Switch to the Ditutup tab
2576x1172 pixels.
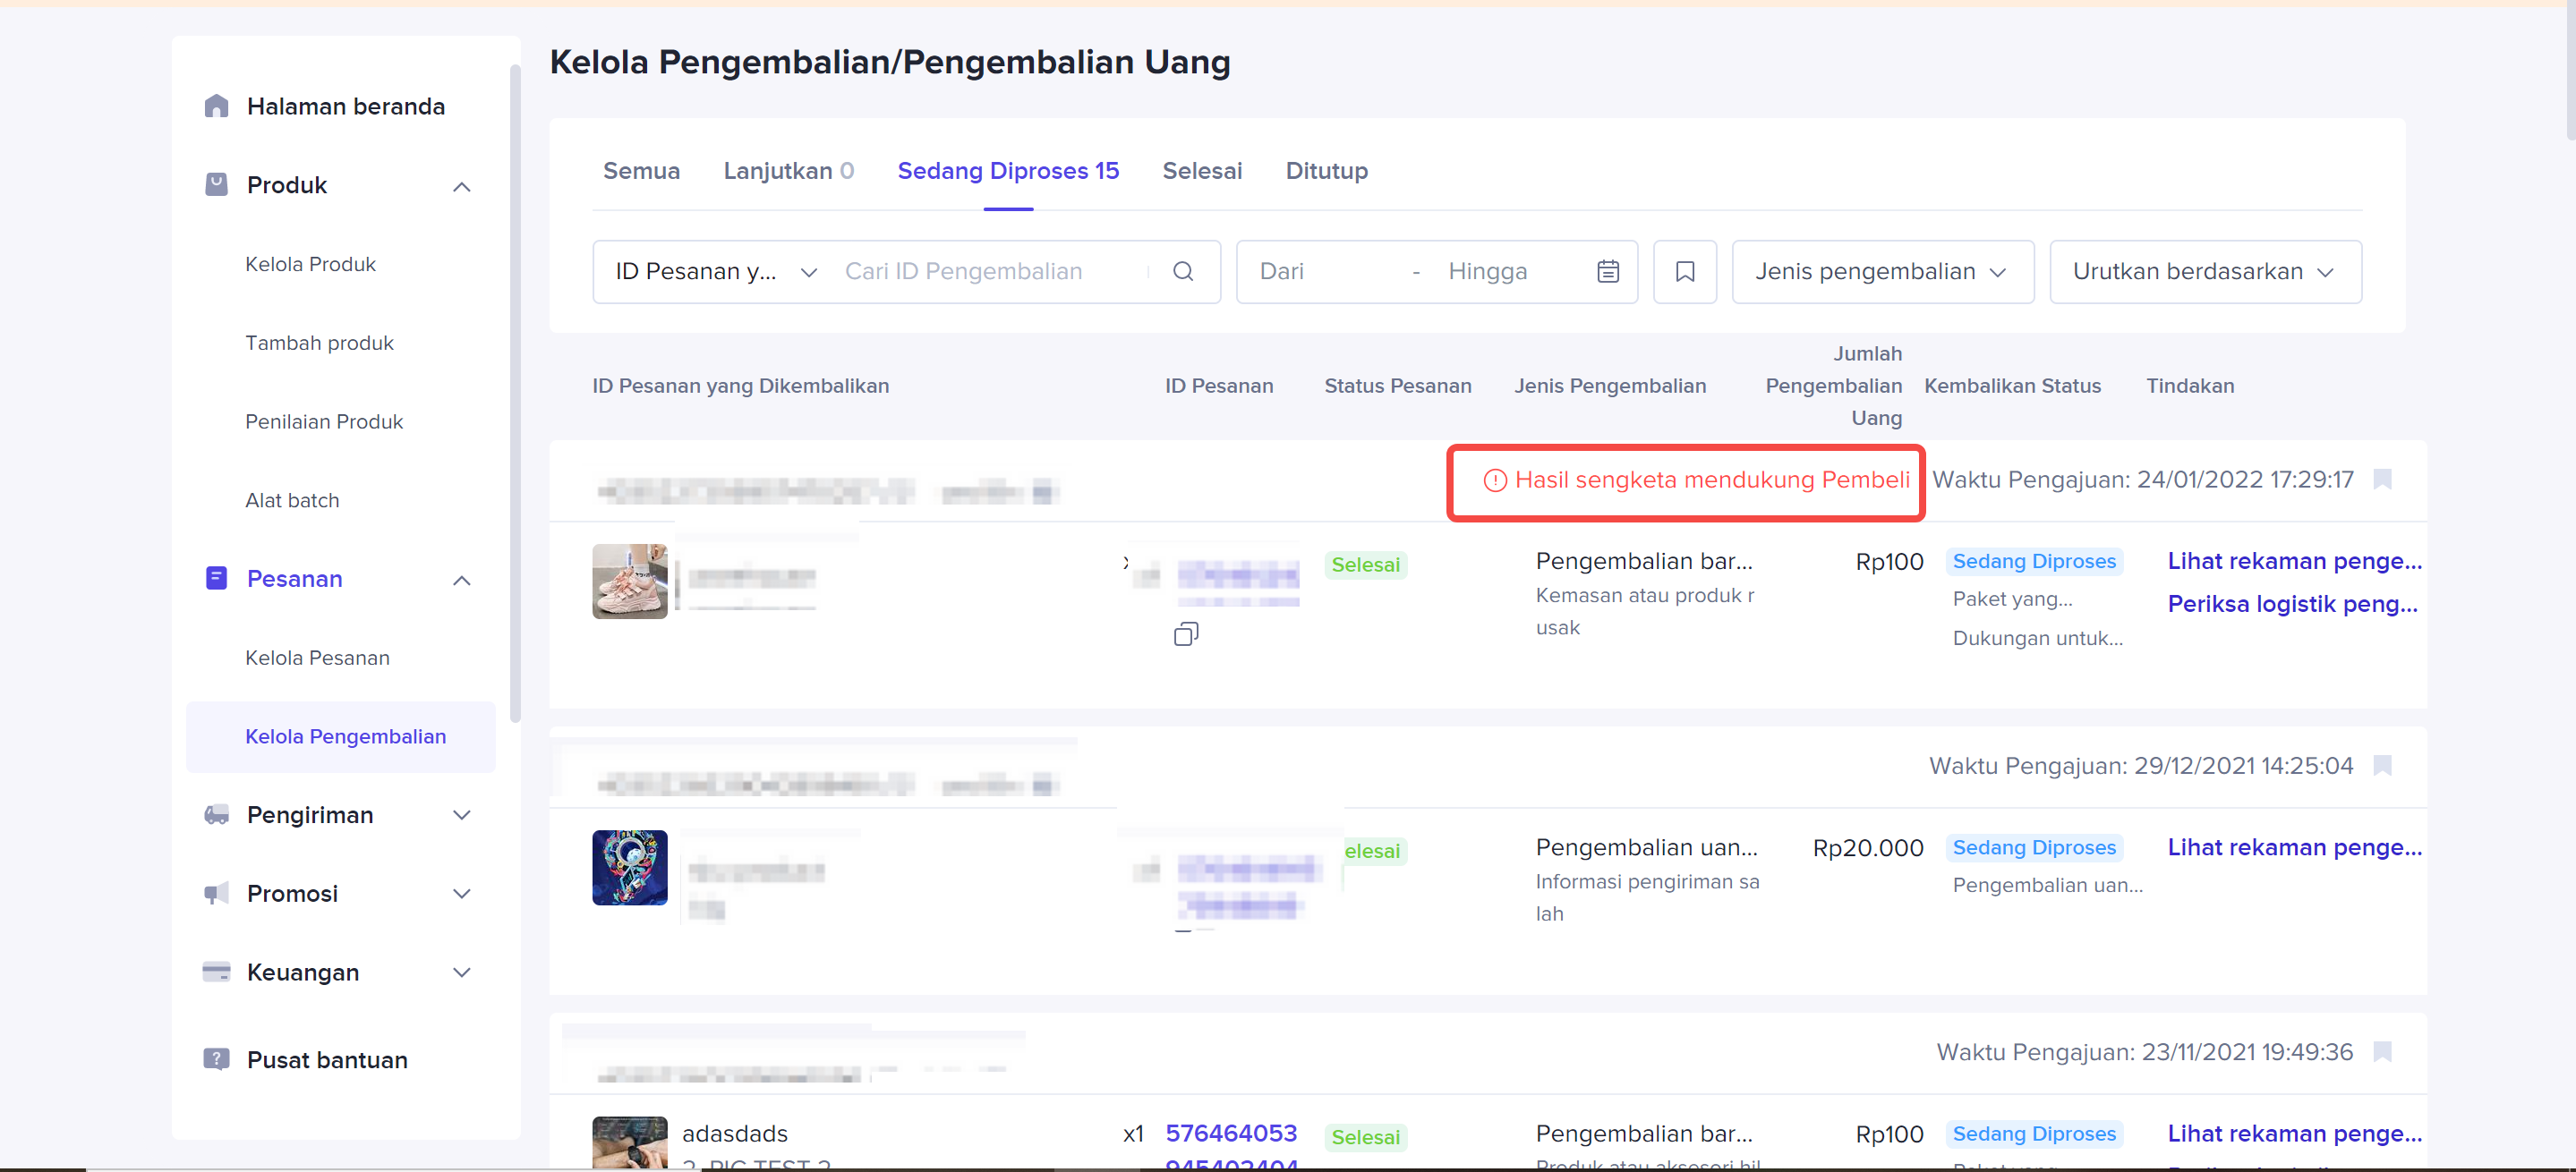[x=1326, y=171]
